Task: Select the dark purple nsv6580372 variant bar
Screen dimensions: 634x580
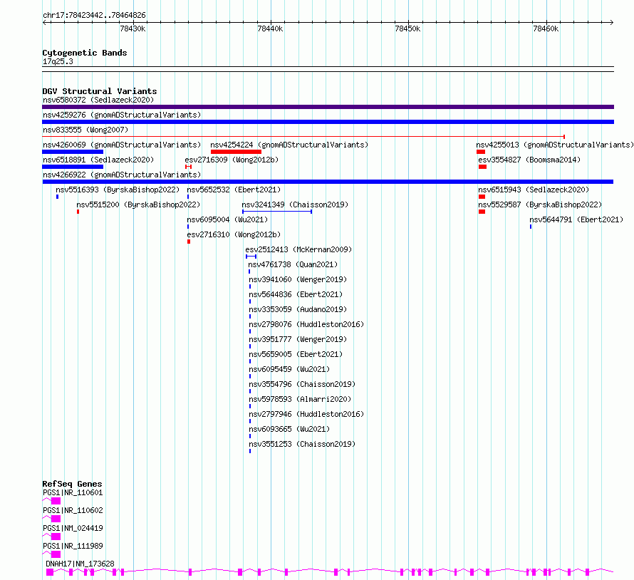Action: point(328,107)
